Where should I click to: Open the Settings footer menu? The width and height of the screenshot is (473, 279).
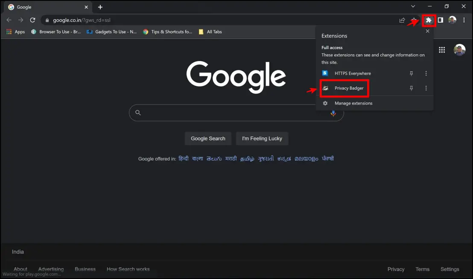tap(450, 269)
